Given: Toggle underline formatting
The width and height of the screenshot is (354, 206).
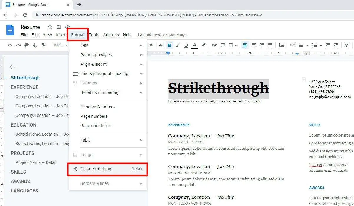Looking at the screenshot, I should point(186,45).
